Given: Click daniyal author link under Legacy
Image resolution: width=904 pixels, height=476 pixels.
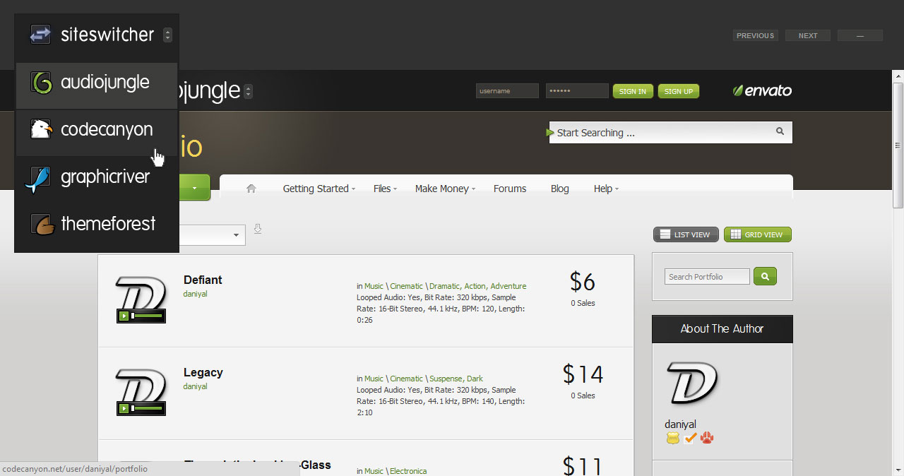Looking at the screenshot, I should pyautogui.click(x=195, y=386).
